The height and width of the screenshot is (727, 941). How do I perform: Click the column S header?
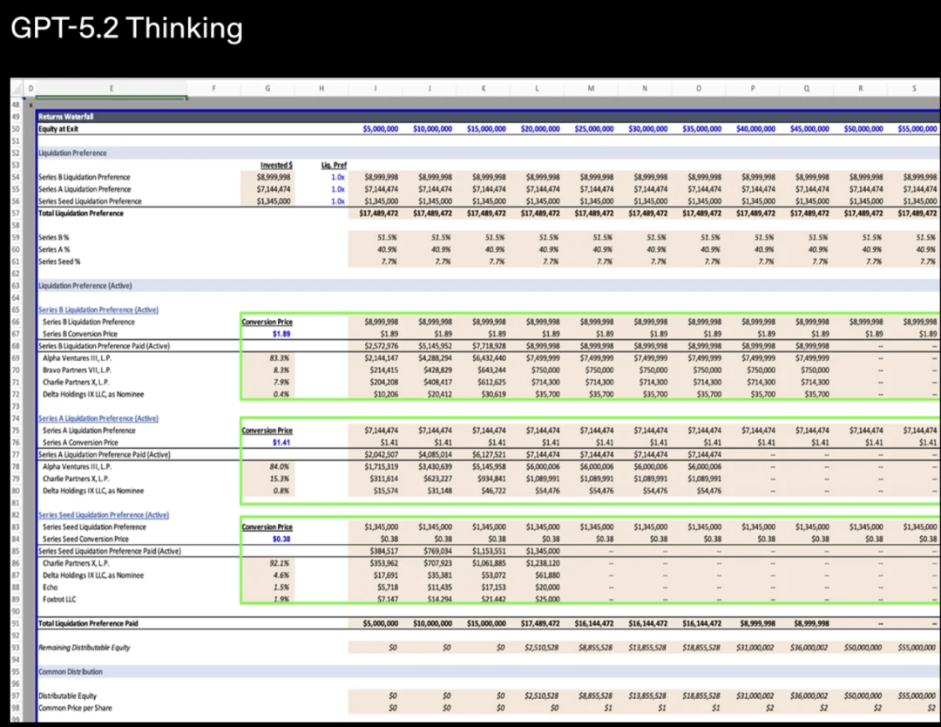tap(913, 89)
